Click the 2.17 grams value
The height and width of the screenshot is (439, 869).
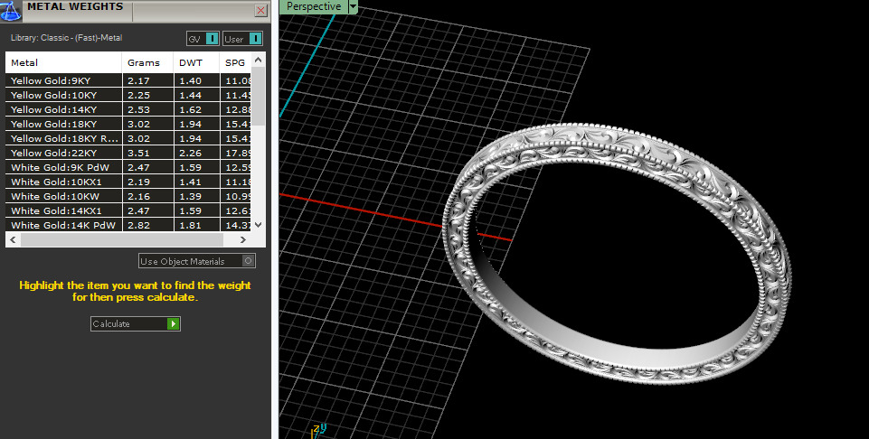pos(138,80)
